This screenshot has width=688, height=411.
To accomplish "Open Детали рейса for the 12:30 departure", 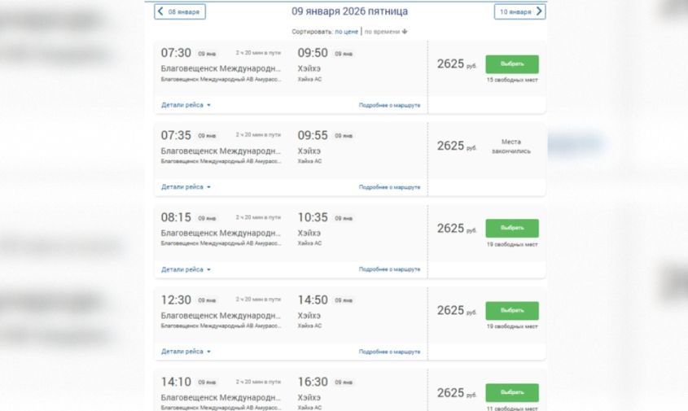I will 186,352.
